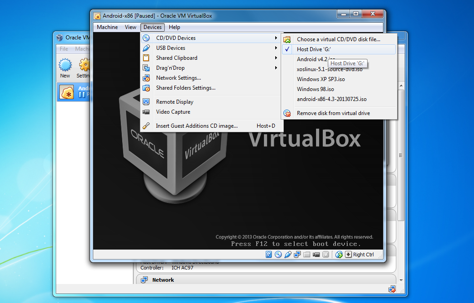Image resolution: width=474 pixels, height=303 pixels.
Task: Click the network indicator in status bar
Action: (x=297, y=255)
